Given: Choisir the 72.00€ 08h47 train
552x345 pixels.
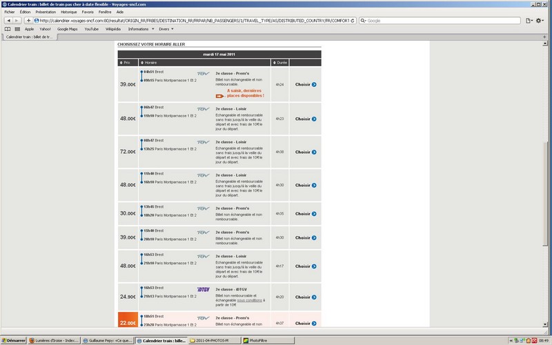Looking at the screenshot, I should tap(306, 152).
